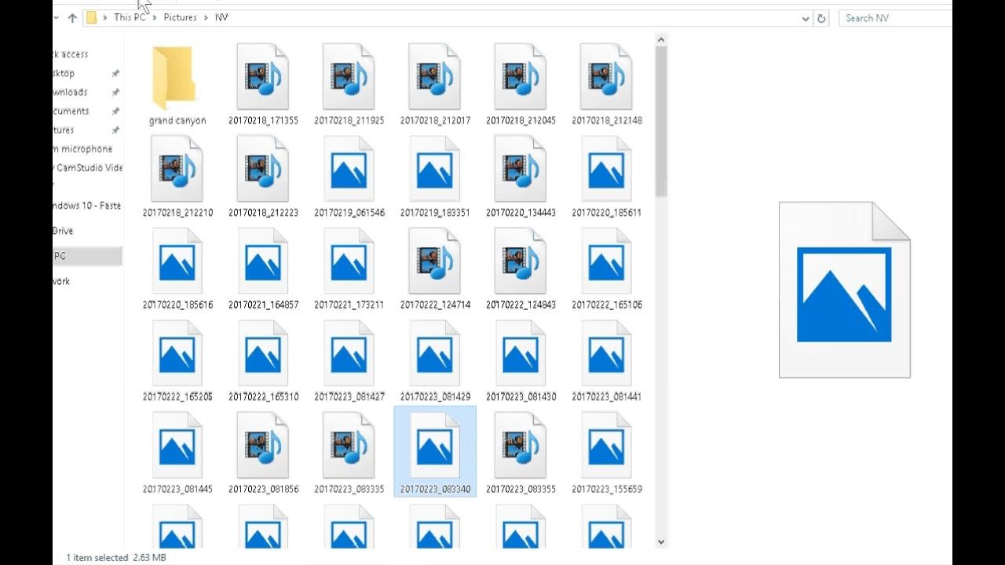
Task: Select video file 20170220_134443
Action: pyautogui.click(x=521, y=177)
